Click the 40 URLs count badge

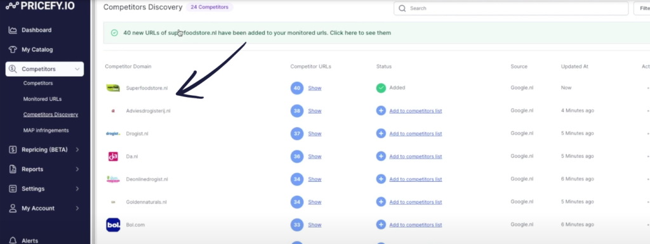pyautogui.click(x=297, y=87)
